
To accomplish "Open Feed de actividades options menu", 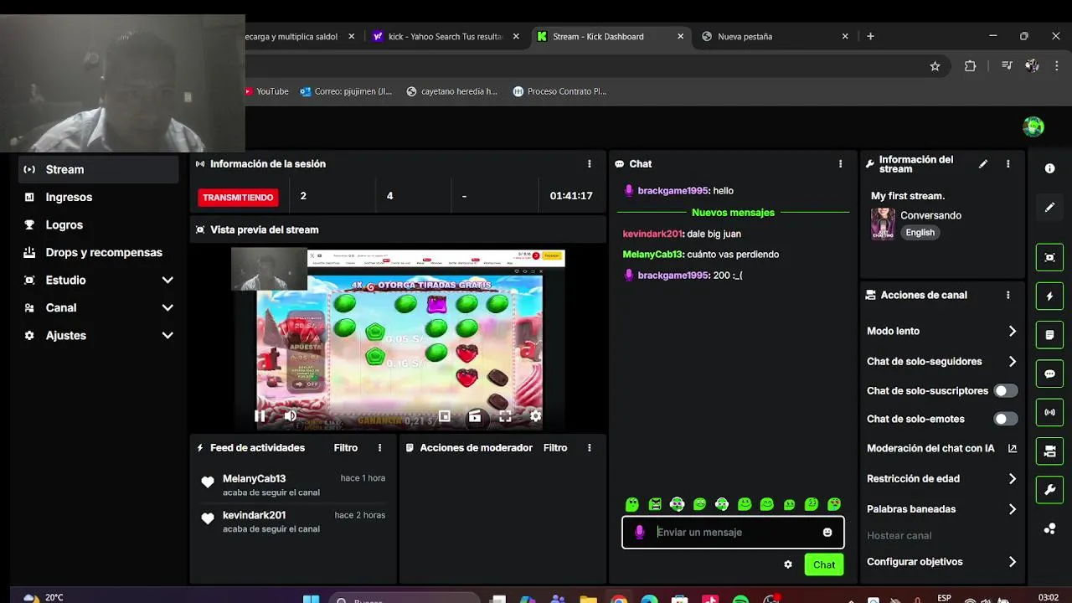I will (x=380, y=448).
